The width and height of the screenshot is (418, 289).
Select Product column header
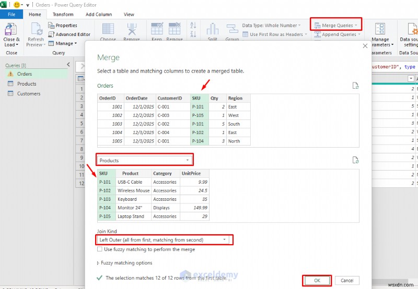click(134, 173)
